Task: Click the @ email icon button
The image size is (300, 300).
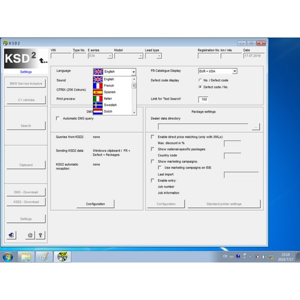Action: [x=30, y=235]
